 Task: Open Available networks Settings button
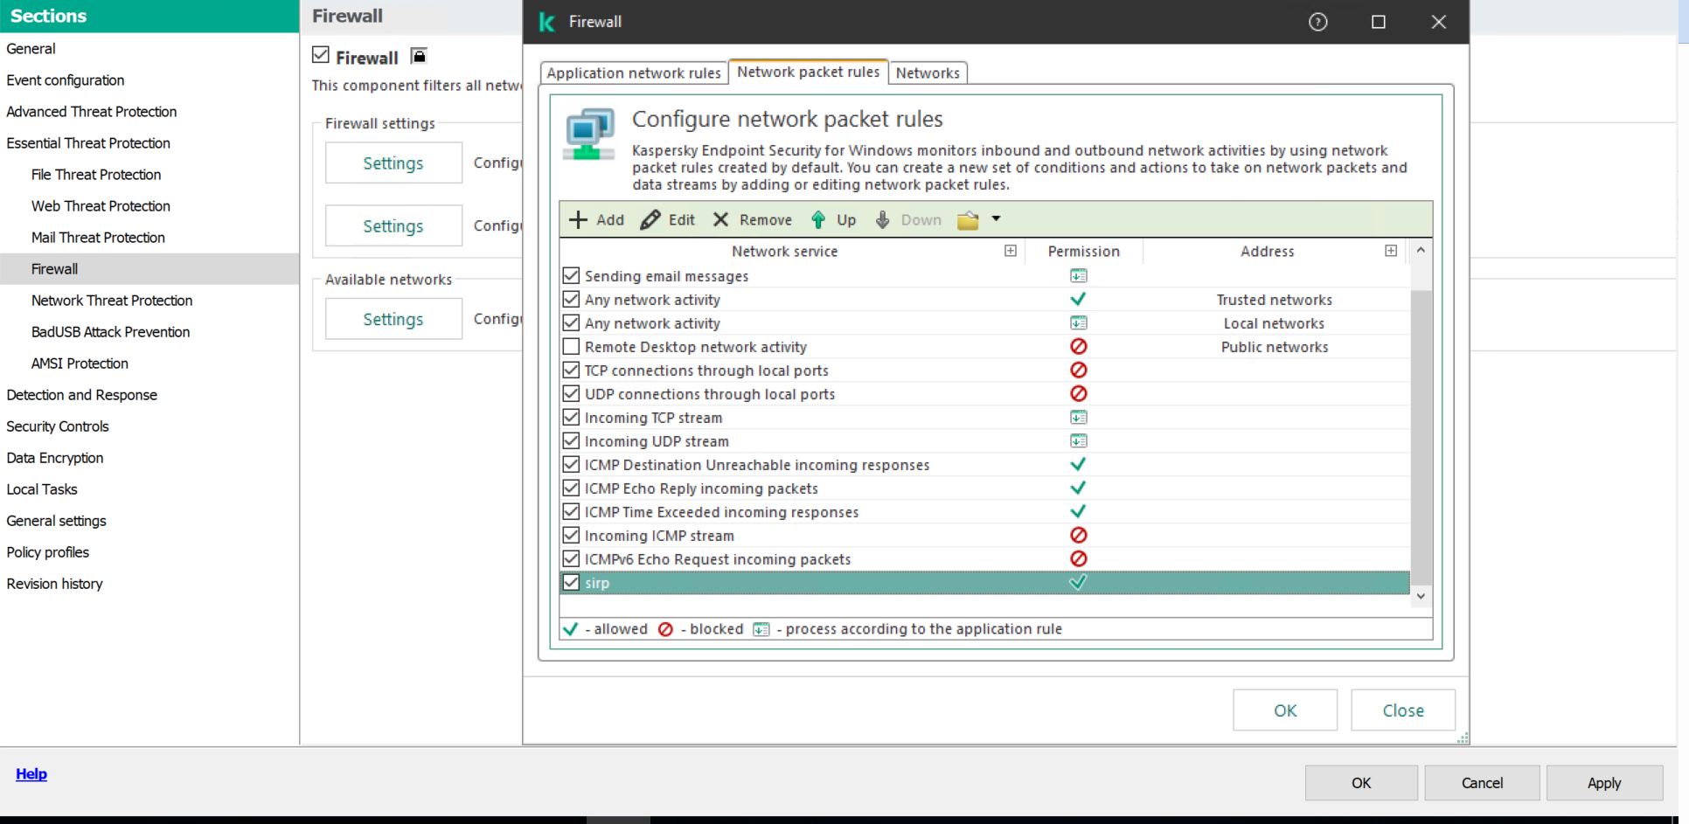393,319
